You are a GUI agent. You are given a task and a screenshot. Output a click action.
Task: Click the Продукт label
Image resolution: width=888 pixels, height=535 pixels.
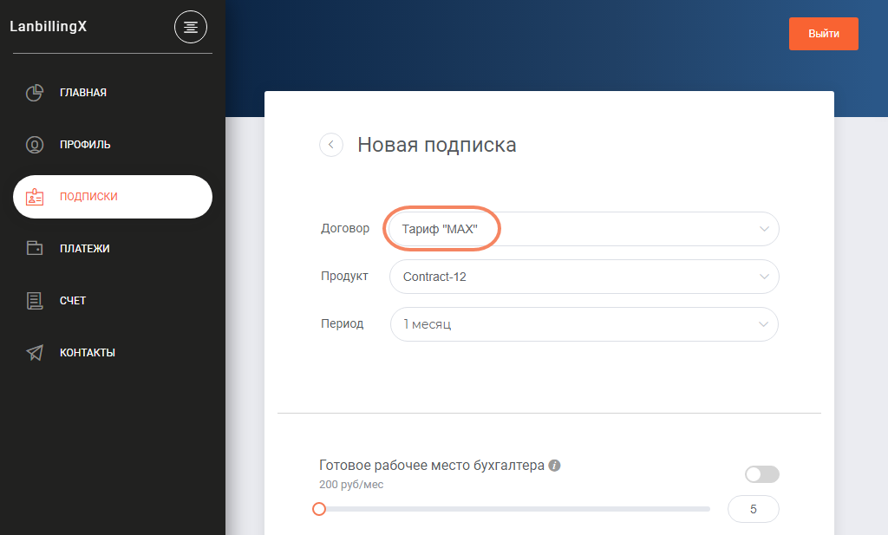[x=344, y=276]
